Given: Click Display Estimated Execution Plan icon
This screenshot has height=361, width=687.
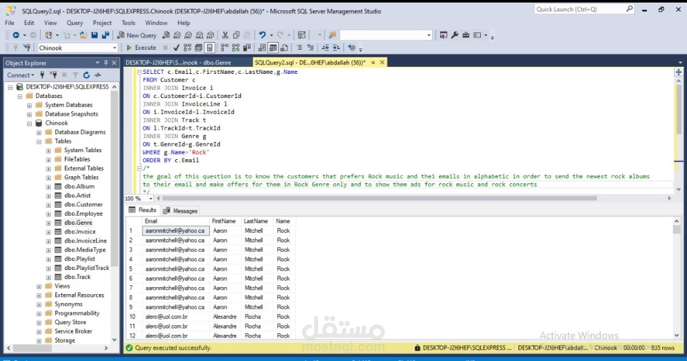Looking at the screenshot, I should point(188,48).
